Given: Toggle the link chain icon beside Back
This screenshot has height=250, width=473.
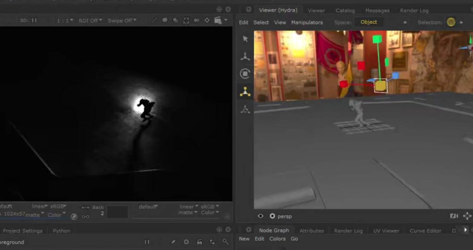Looking at the screenshot, I should (x=85, y=216).
